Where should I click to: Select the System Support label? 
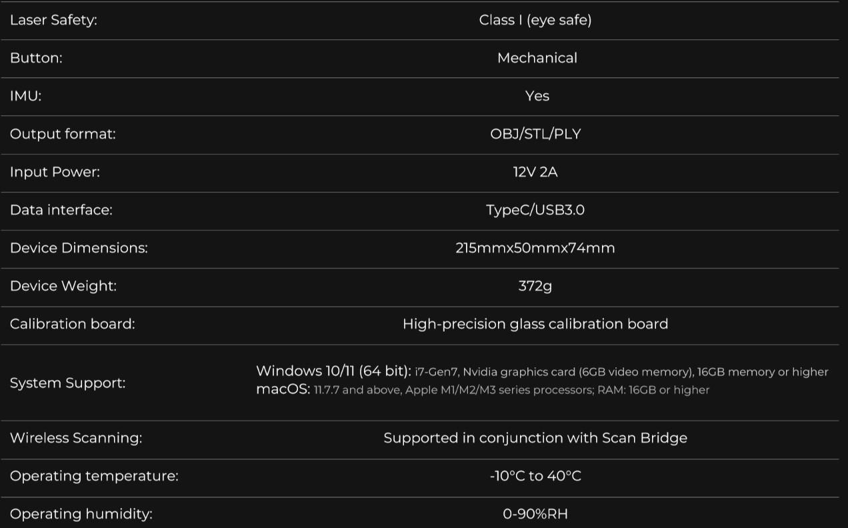[67, 383]
